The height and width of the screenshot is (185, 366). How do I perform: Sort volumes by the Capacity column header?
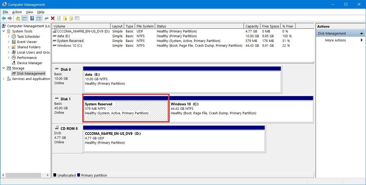(252, 26)
